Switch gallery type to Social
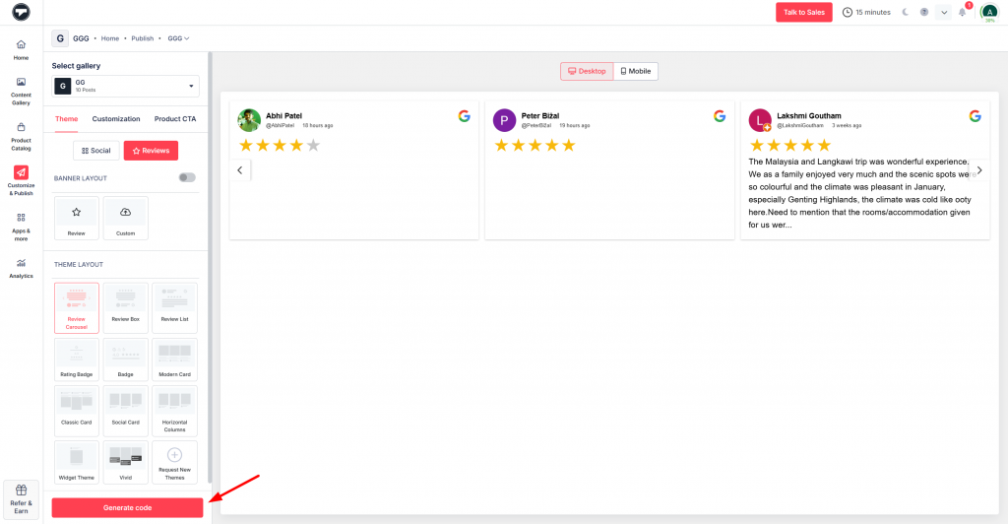Viewport: 1008px width, 524px height. click(x=95, y=151)
